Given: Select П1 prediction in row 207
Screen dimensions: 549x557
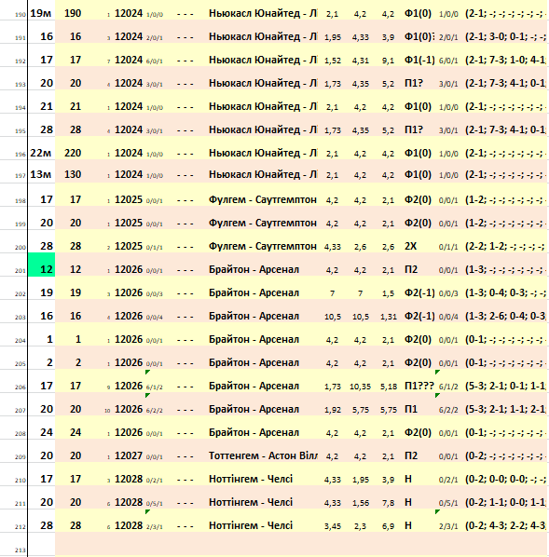Looking at the screenshot, I should click(x=411, y=409).
